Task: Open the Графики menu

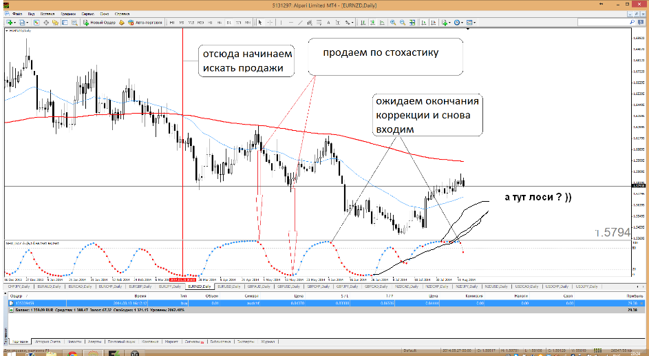Action: (68, 14)
